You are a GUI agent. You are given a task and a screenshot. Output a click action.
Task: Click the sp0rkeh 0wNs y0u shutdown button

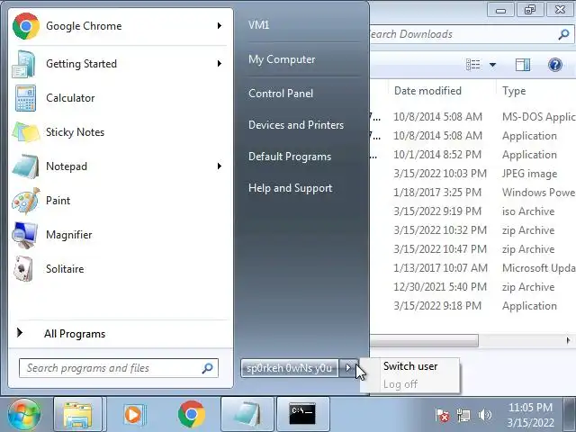point(290,368)
